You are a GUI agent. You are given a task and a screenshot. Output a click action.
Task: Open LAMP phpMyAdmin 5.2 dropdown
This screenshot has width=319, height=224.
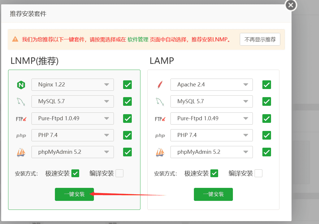[x=212, y=152]
